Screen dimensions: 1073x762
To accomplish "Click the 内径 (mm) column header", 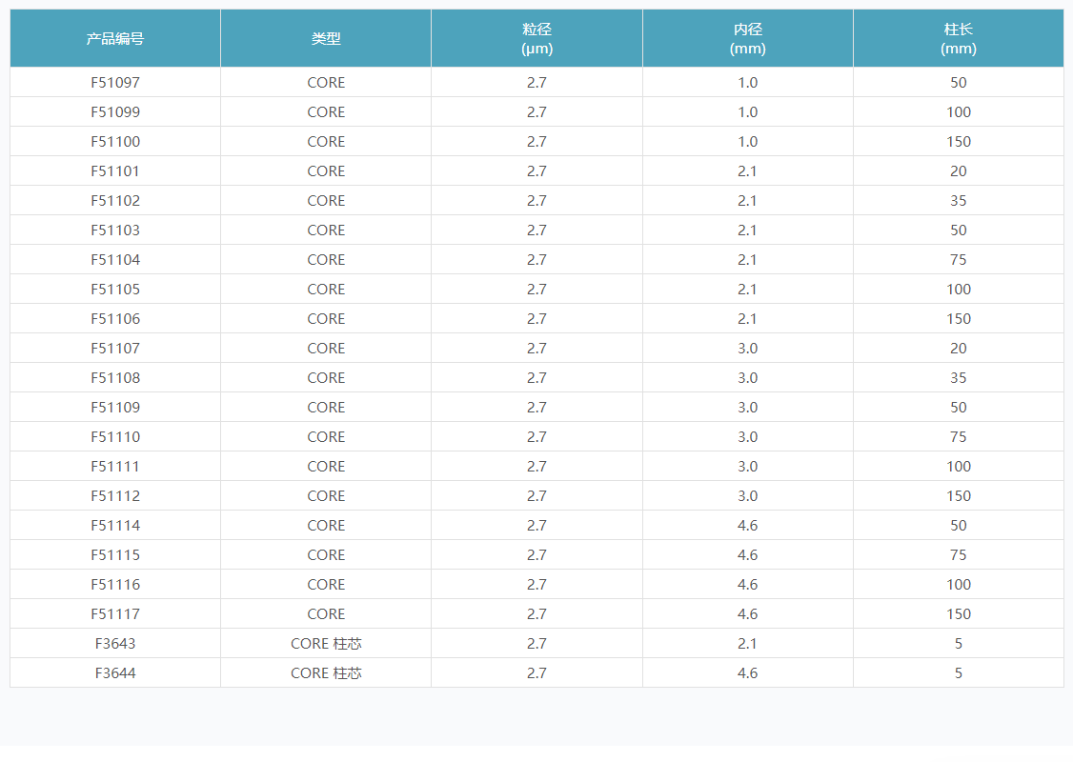I will click(x=747, y=38).
